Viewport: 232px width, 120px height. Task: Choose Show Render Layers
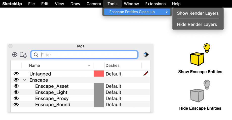click(x=198, y=13)
